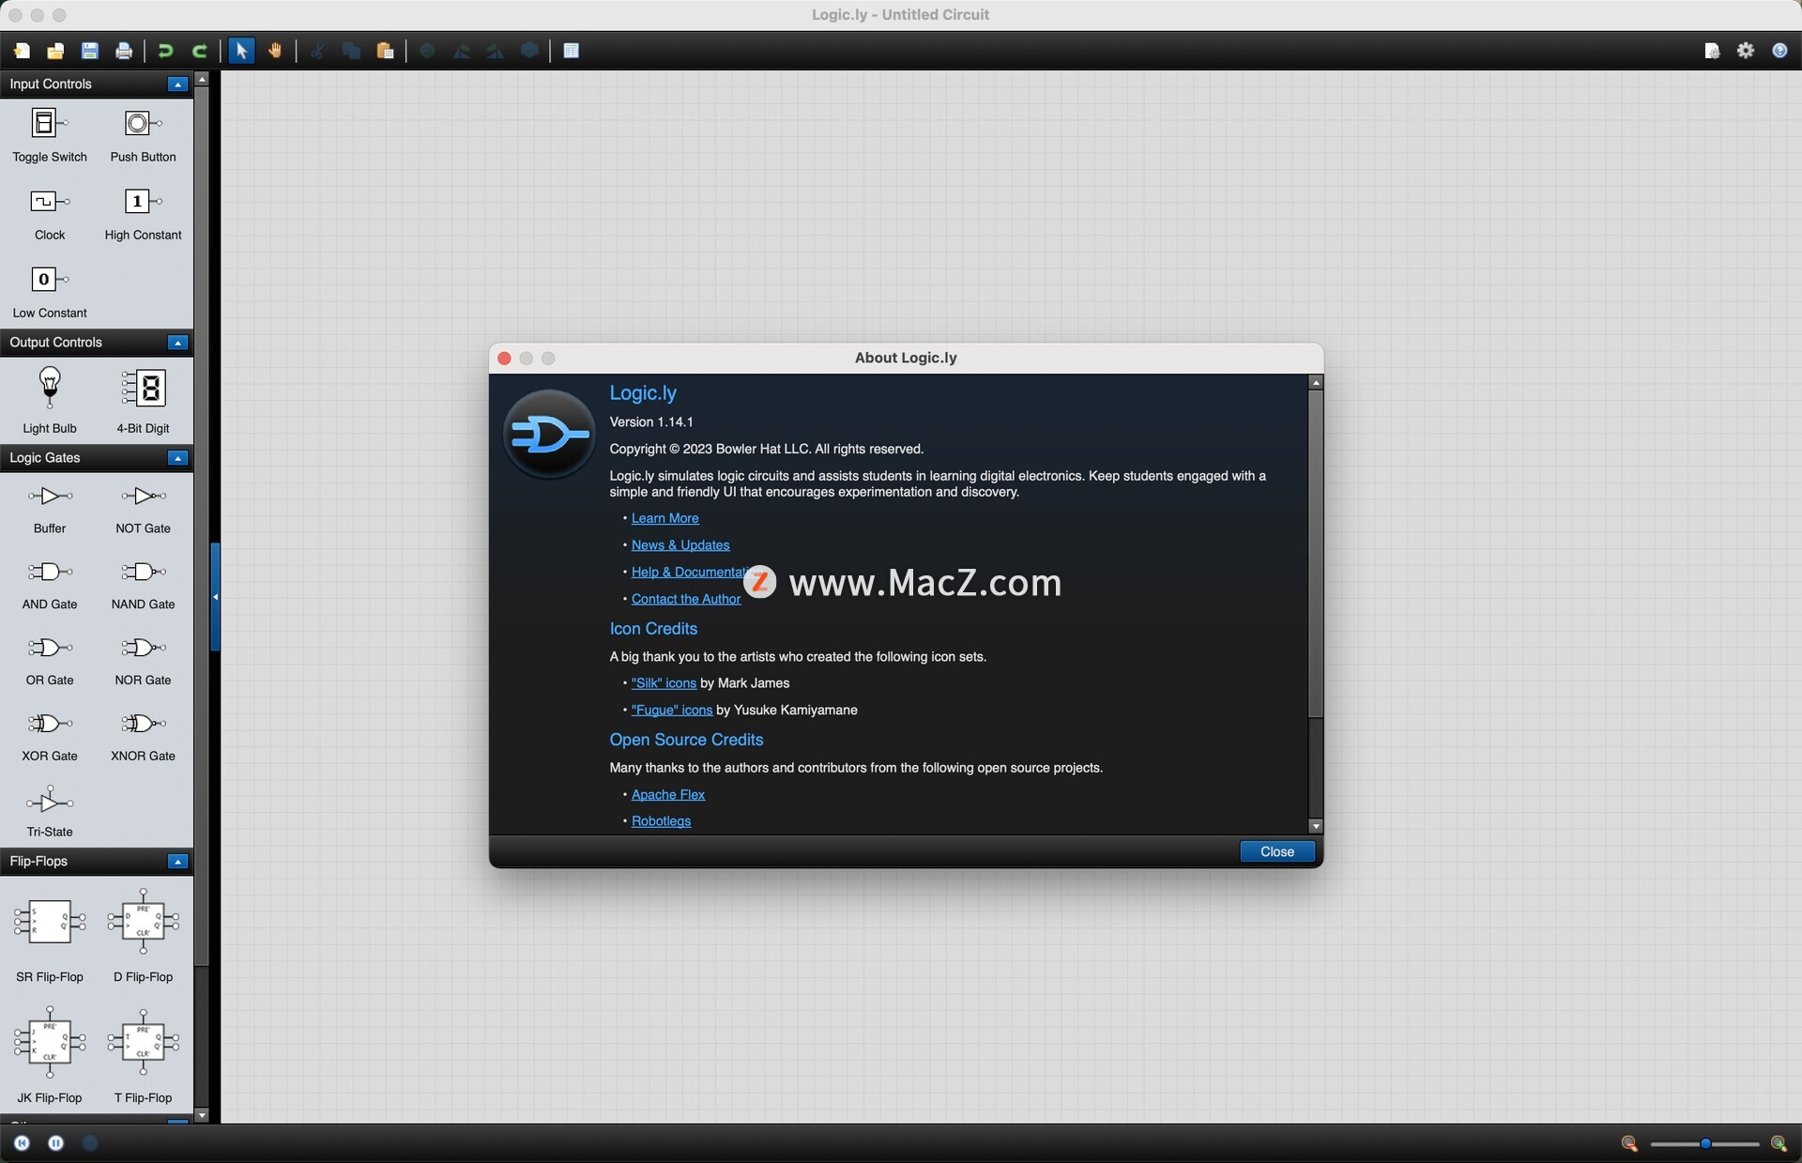The width and height of the screenshot is (1802, 1163).
Task: Click the Print icon in toolbar
Action: [123, 51]
